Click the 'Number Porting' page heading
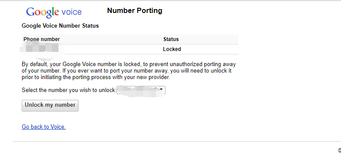Screen dimensions: 341x165 pyautogui.click(x=135, y=10)
